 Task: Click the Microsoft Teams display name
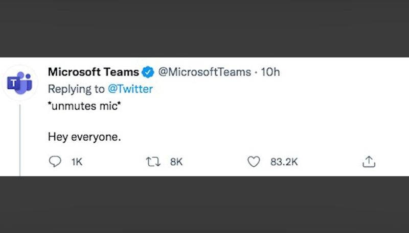coord(93,72)
